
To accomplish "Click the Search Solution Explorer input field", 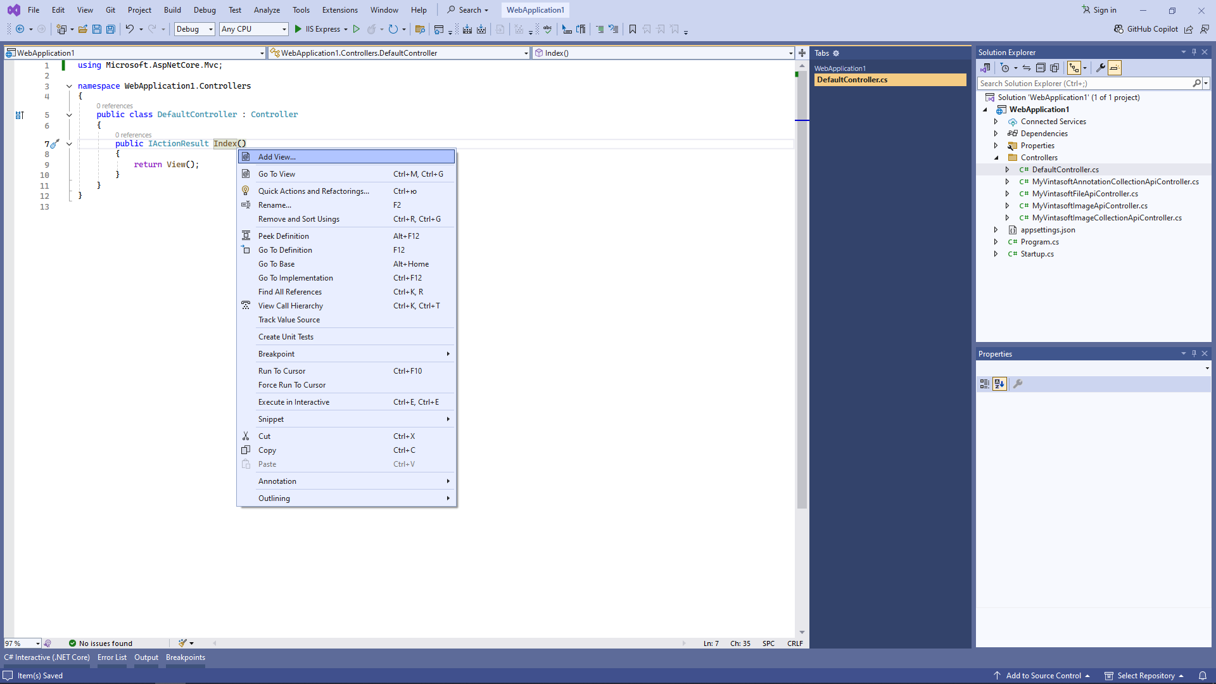I will 1084,84.
